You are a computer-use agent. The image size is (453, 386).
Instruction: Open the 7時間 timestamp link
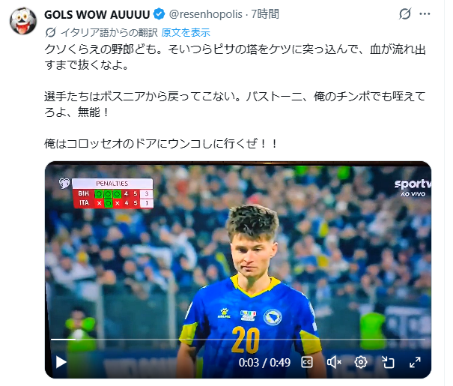pos(265,14)
